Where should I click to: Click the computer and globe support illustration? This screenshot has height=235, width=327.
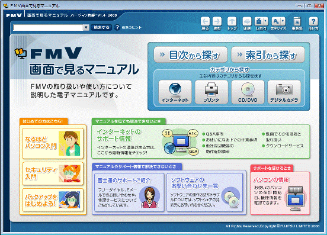(x=180, y=142)
